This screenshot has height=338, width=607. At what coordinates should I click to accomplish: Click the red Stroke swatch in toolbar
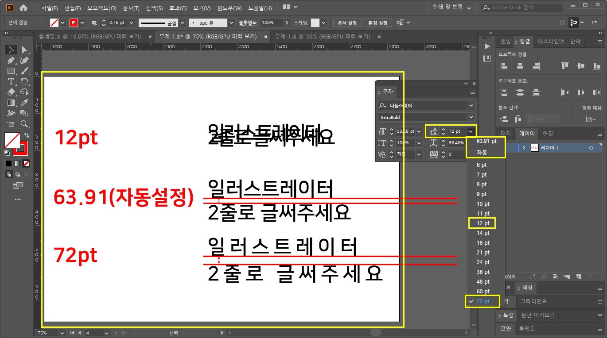click(21, 149)
